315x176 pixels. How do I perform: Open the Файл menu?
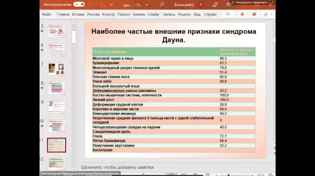coord(46,14)
